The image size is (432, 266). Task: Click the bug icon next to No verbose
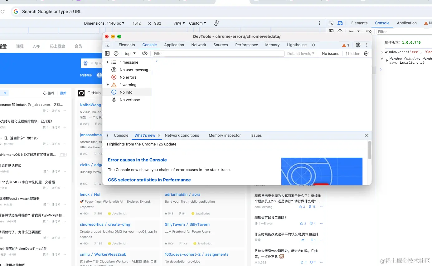pos(114,100)
